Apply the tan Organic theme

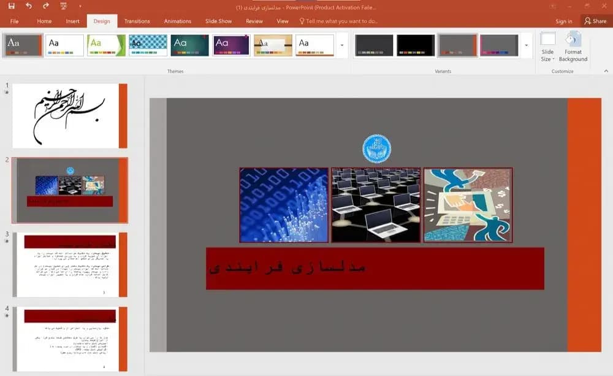(x=273, y=45)
